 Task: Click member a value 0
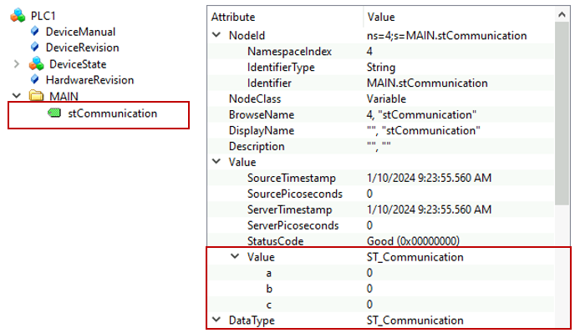[369, 273]
